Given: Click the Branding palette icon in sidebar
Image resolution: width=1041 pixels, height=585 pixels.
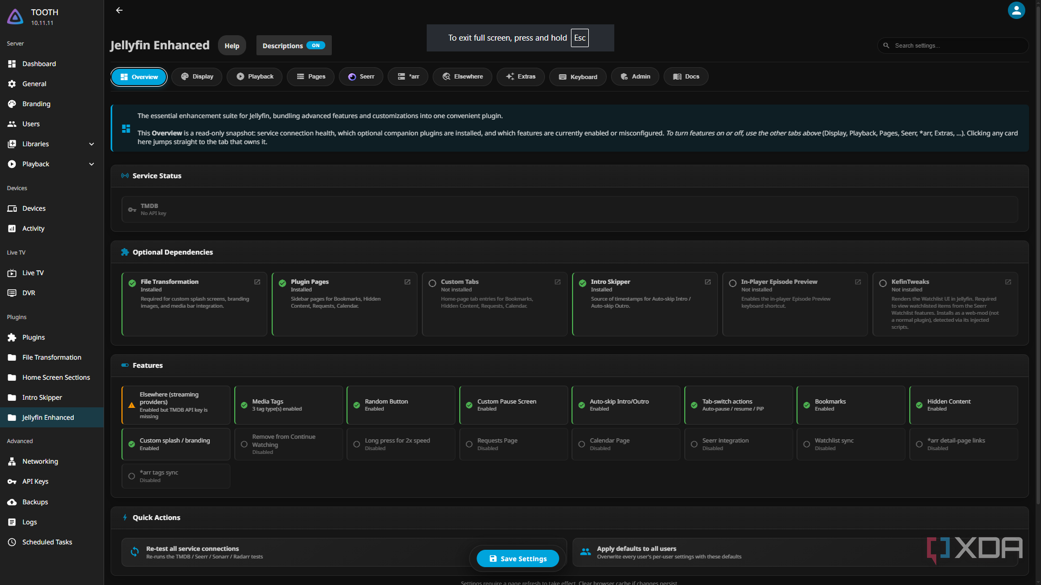Looking at the screenshot, I should click(12, 104).
